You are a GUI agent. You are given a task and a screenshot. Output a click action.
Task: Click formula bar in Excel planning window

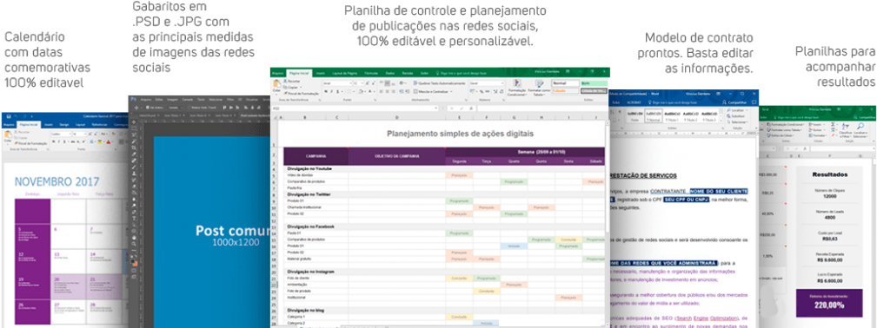542,108
